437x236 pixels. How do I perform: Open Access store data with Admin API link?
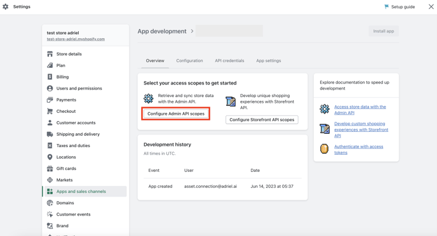tap(360, 110)
